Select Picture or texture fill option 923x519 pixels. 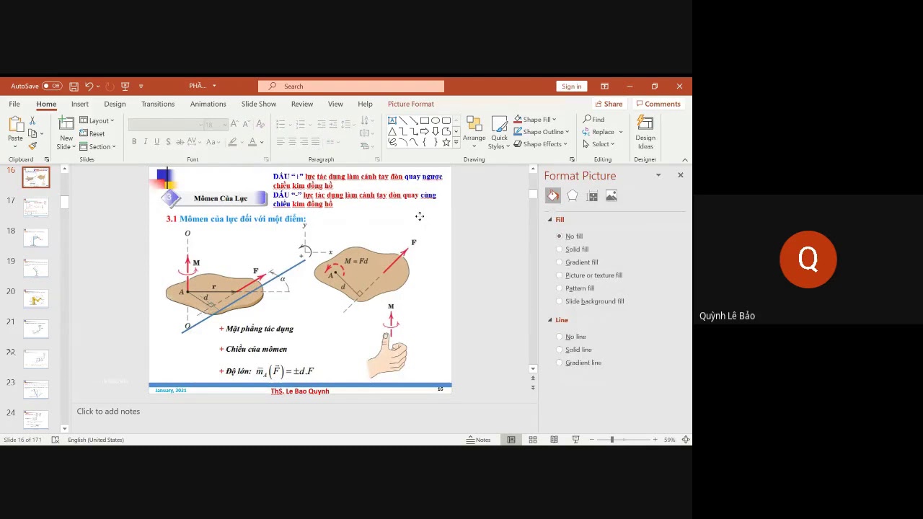[x=589, y=275]
